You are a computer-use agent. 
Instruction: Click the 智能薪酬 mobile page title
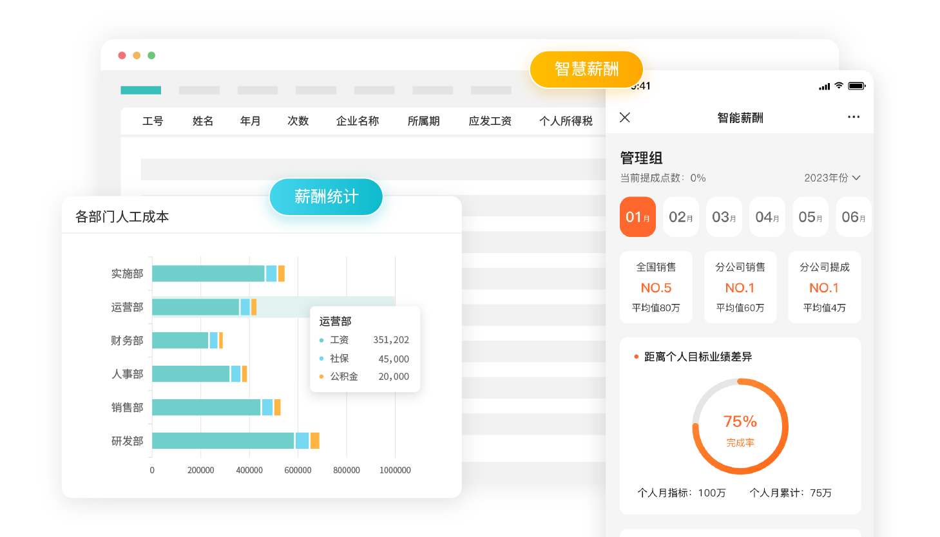pos(740,118)
